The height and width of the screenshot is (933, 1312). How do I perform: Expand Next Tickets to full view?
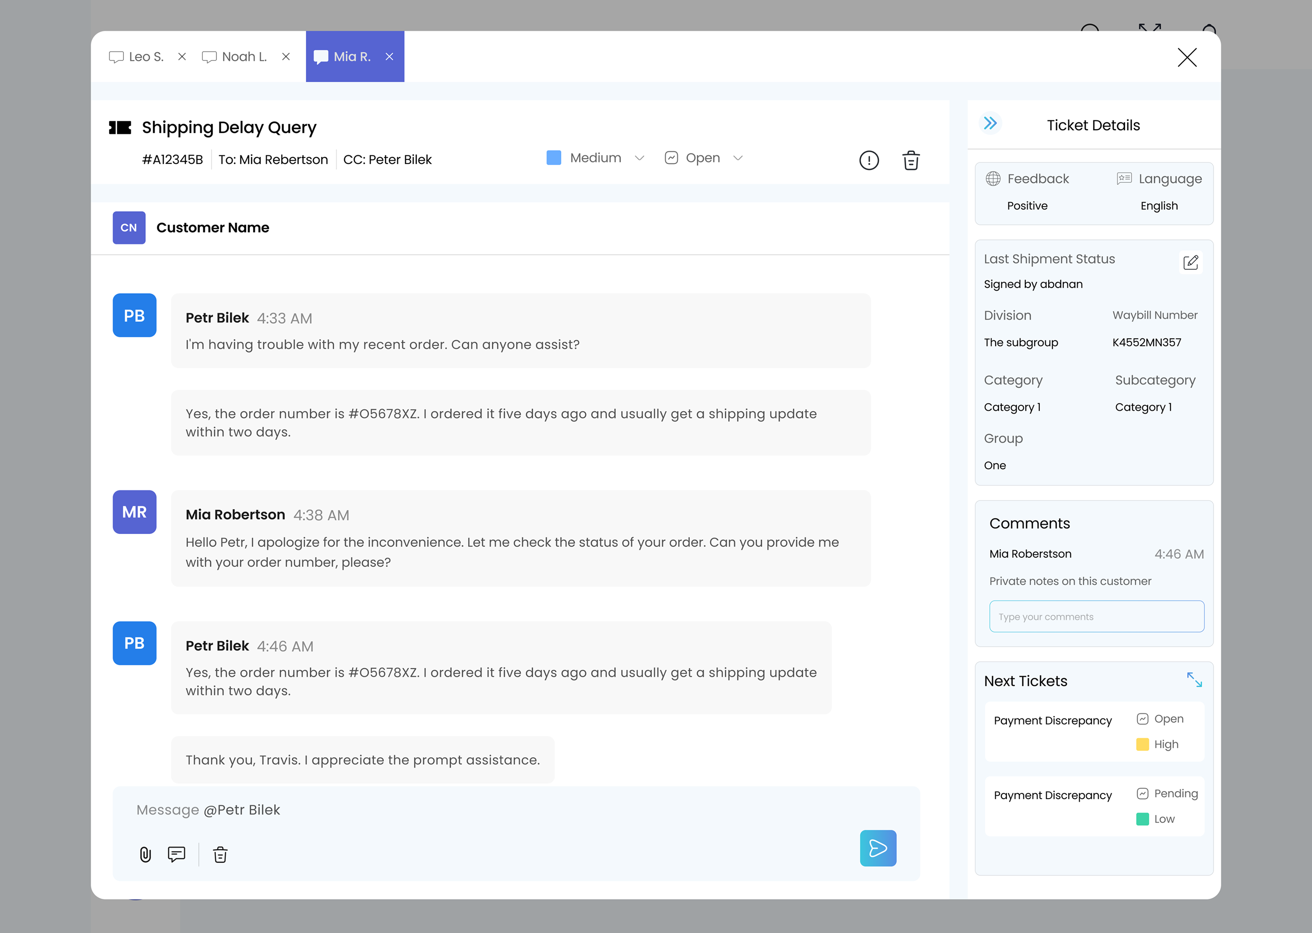pyautogui.click(x=1195, y=680)
